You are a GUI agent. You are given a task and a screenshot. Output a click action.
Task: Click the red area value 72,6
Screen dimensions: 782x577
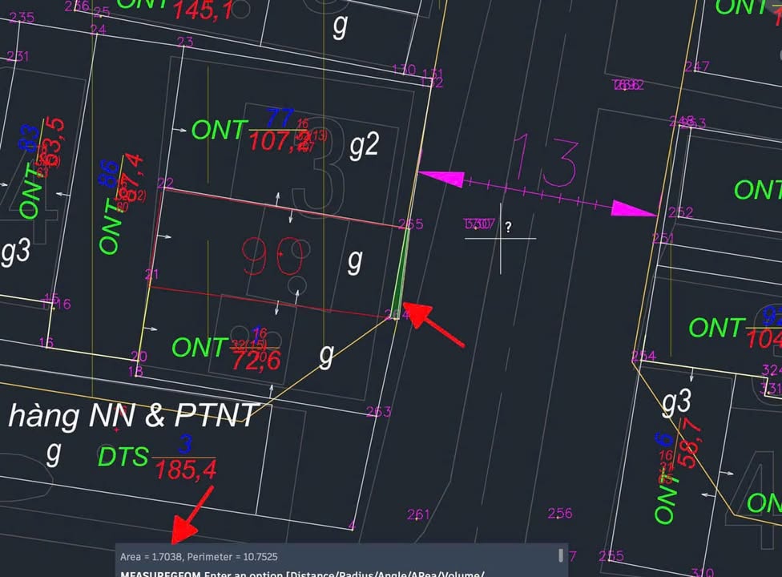click(256, 361)
